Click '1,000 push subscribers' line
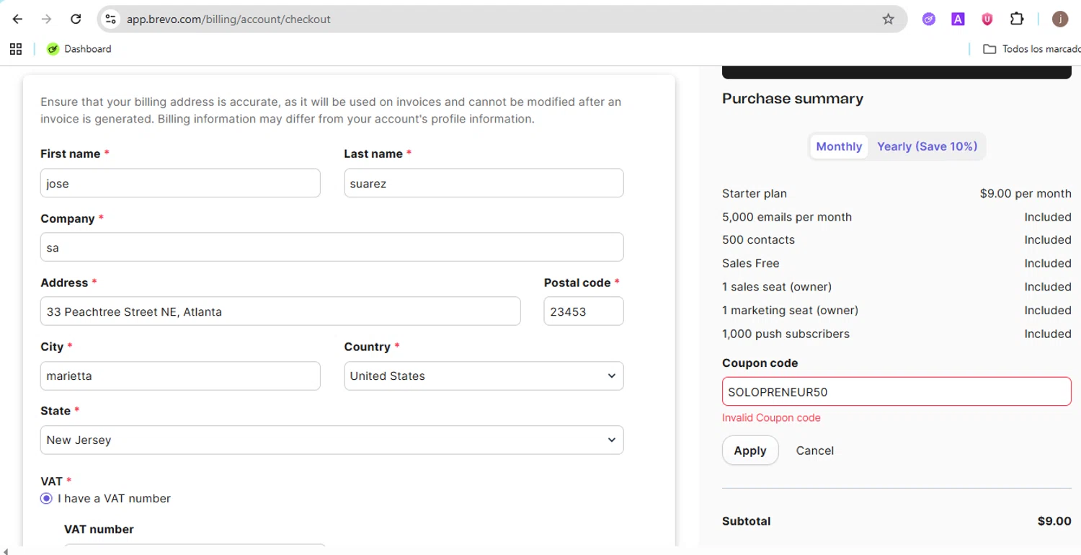Image resolution: width=1081 pixels, height=555 pixels. (x=786, y=334)
